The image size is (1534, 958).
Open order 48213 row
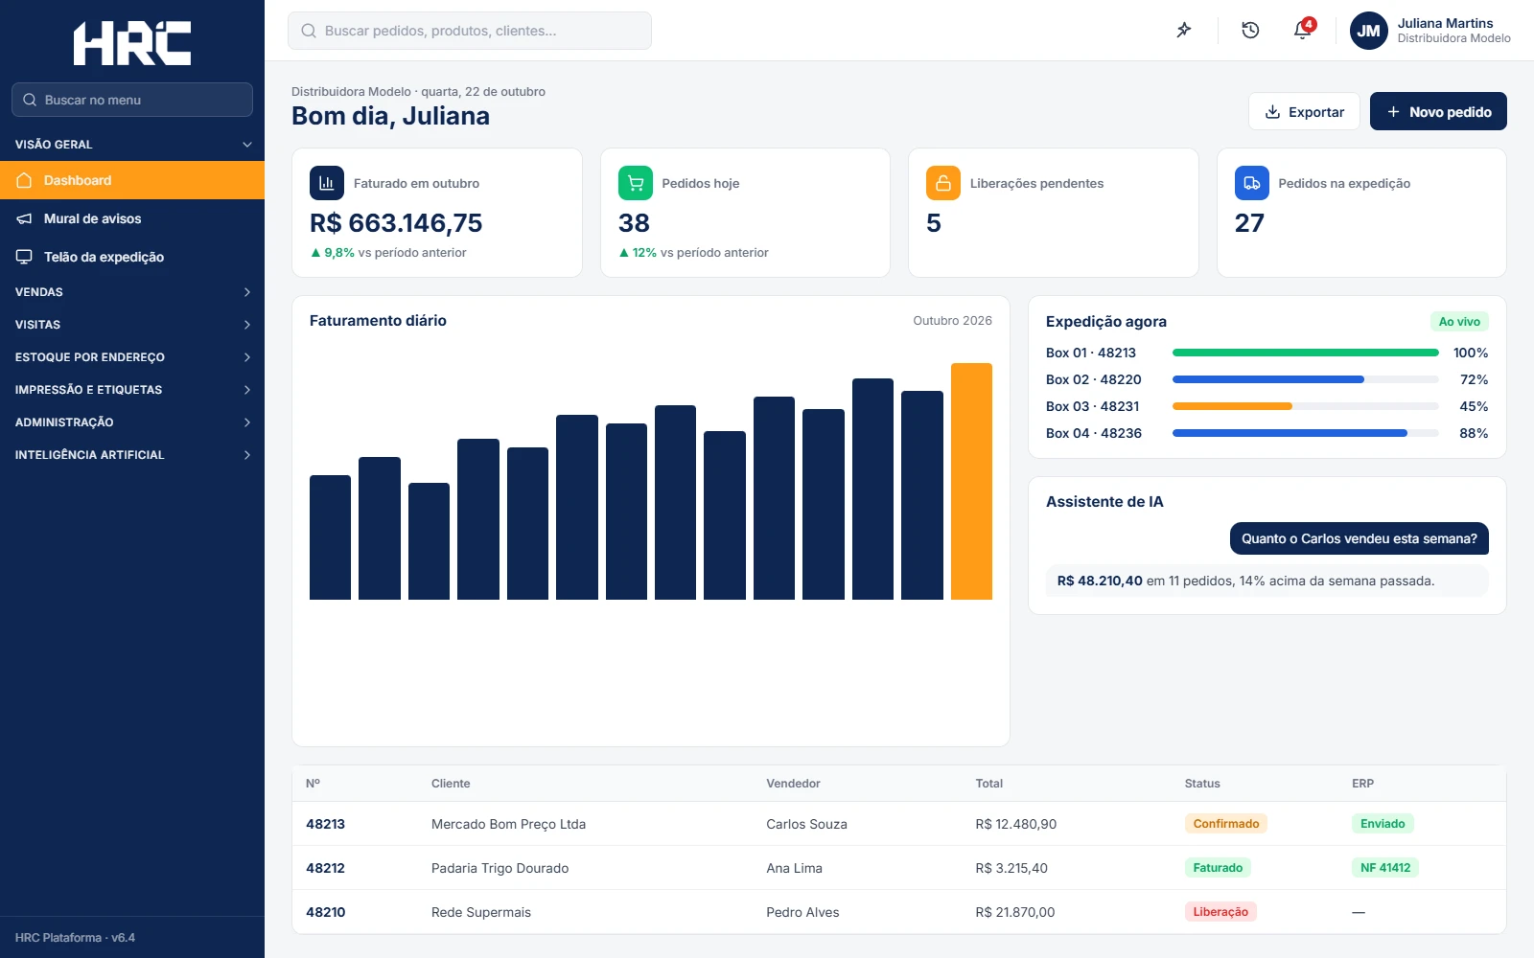click(899, 824)
